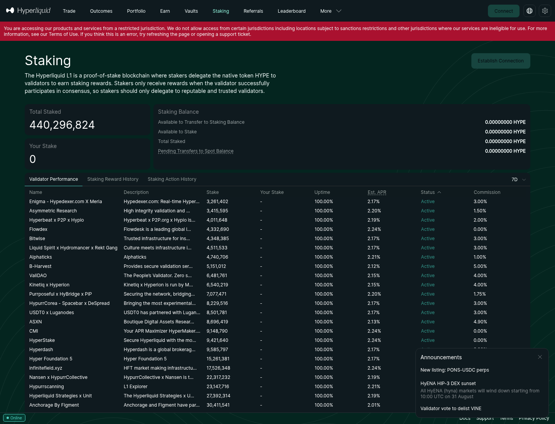The image size is (555, 424).
Task: Navigate to Portfolio
Action: (136, 11)
